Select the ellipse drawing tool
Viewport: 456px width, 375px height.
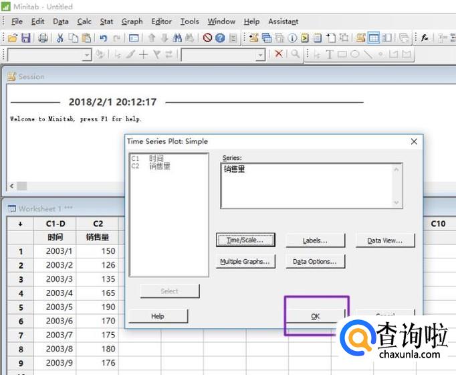pyautogui.click(x=355, y=54)
